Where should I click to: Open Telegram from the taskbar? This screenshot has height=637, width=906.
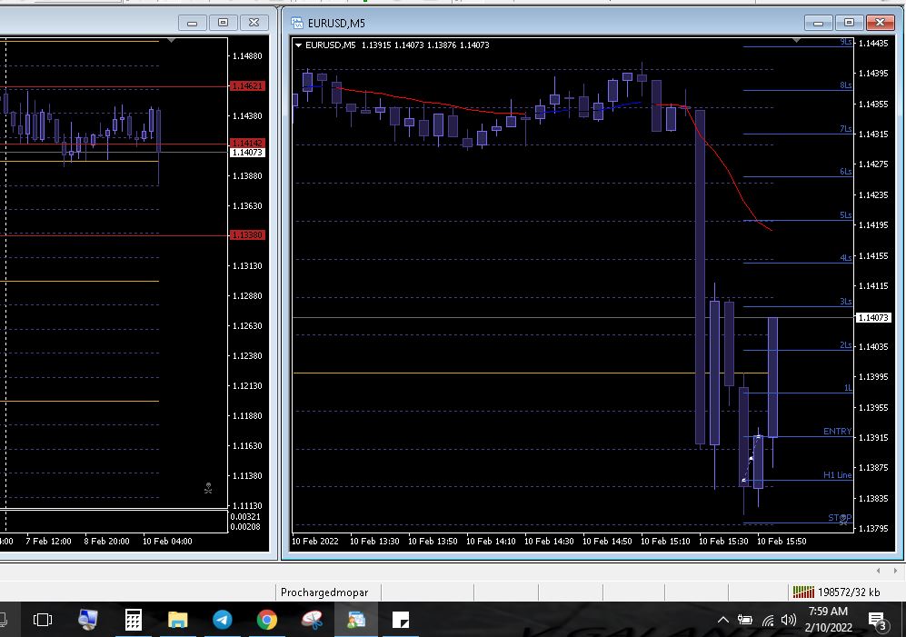tap(222, 620)
